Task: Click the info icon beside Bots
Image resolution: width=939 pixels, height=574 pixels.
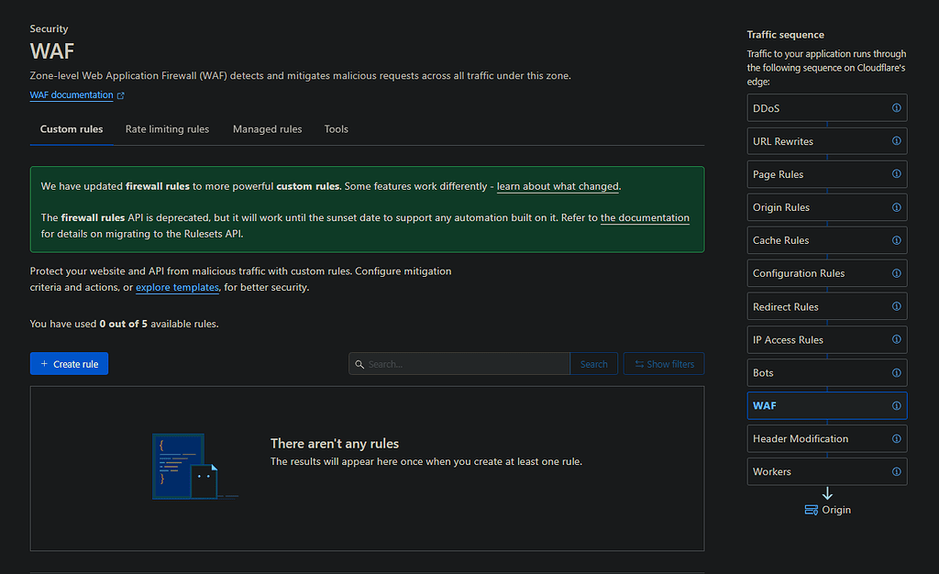Action: (x=896, y=372)
